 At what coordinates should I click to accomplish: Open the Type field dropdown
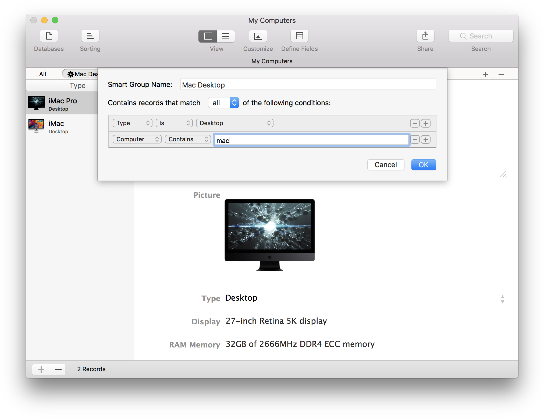(x=132, y=123)
